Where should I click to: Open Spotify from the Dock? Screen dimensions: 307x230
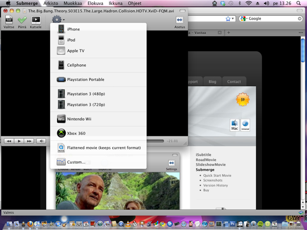coord(260,224)
